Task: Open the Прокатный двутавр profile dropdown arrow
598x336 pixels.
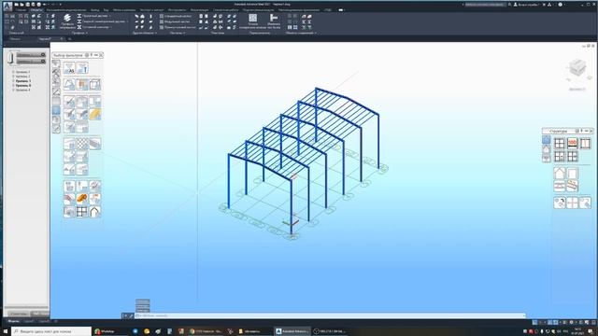Action: coord(110,16)
